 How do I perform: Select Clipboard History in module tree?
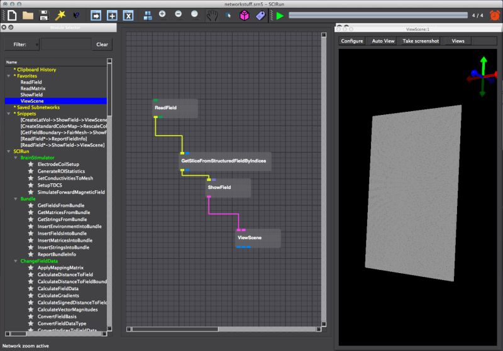pos(36,70)
